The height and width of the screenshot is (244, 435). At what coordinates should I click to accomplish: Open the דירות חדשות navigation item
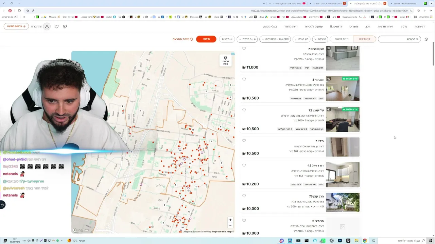385,26
